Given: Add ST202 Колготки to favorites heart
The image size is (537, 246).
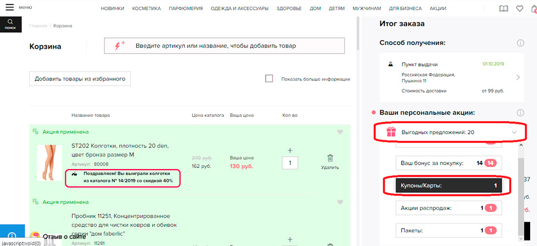Looking at the screenshot, I should tap(340, 132).
